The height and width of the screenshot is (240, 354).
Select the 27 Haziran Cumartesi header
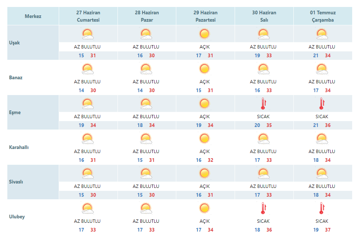pos(88,16)
